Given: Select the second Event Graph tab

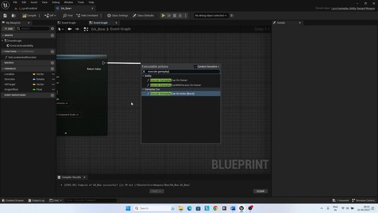Looking at the screenshot, I should pos(100,22).
